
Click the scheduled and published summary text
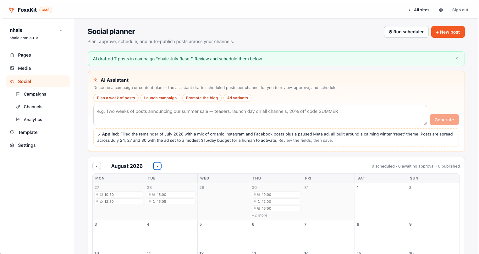click(416, 166)
